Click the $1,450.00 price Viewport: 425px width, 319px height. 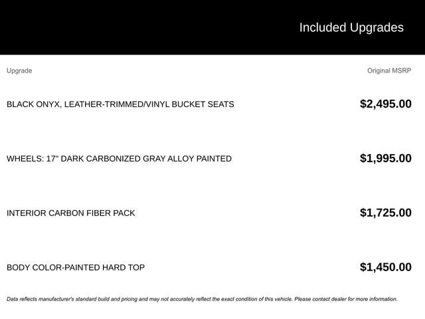coord(385,267)
